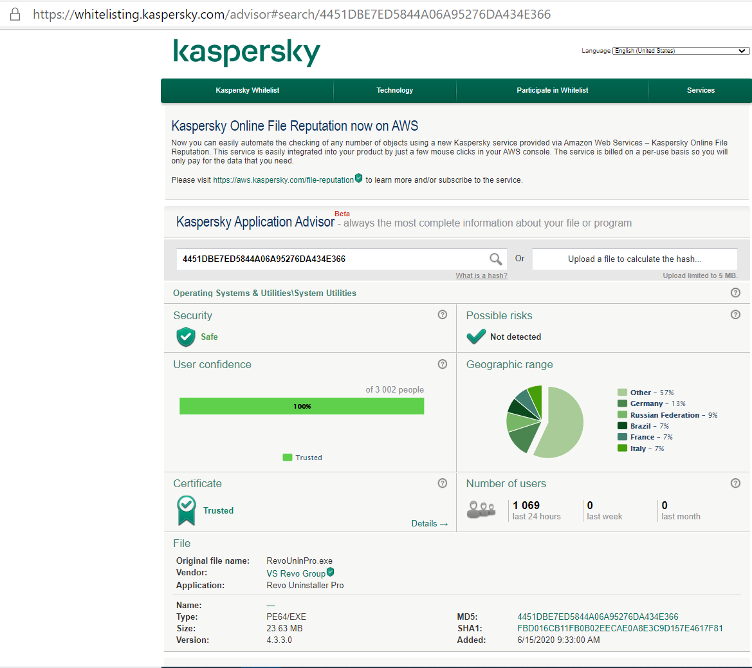The image size is (752, 668).
Task: Click the 'last week' users label
Action: tap(604, 516)
